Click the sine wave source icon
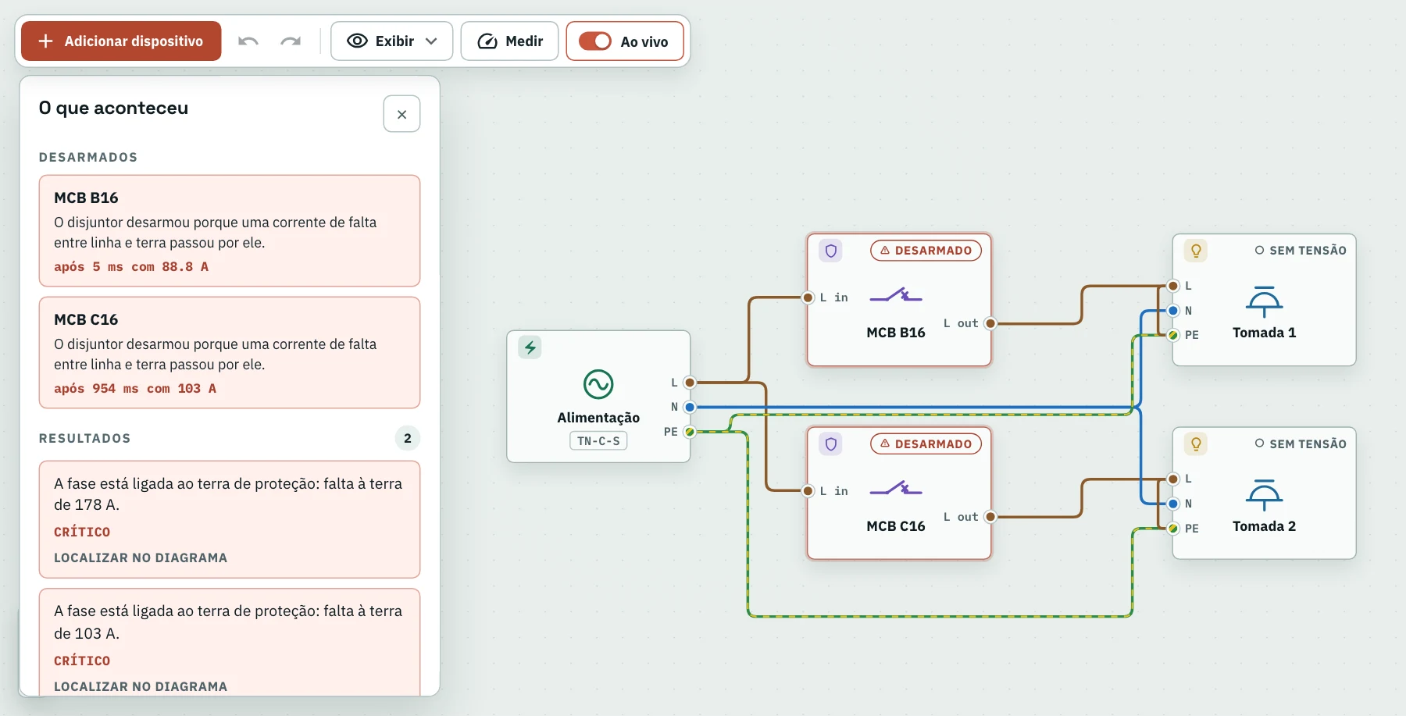 point(598,384)
